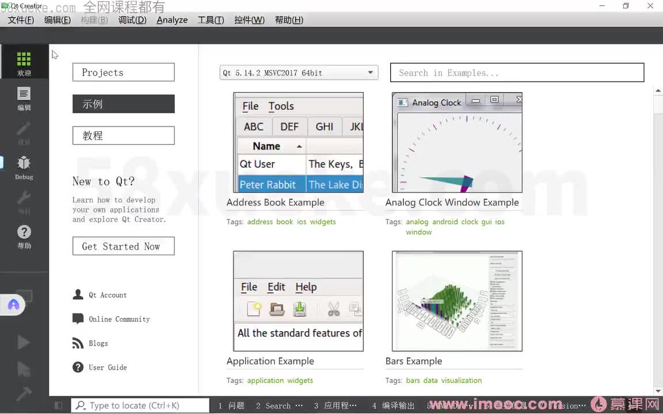Viewport: 663px width, 414px height.
Task: Click the Online Community chat icon
Action: click(78, 319)
